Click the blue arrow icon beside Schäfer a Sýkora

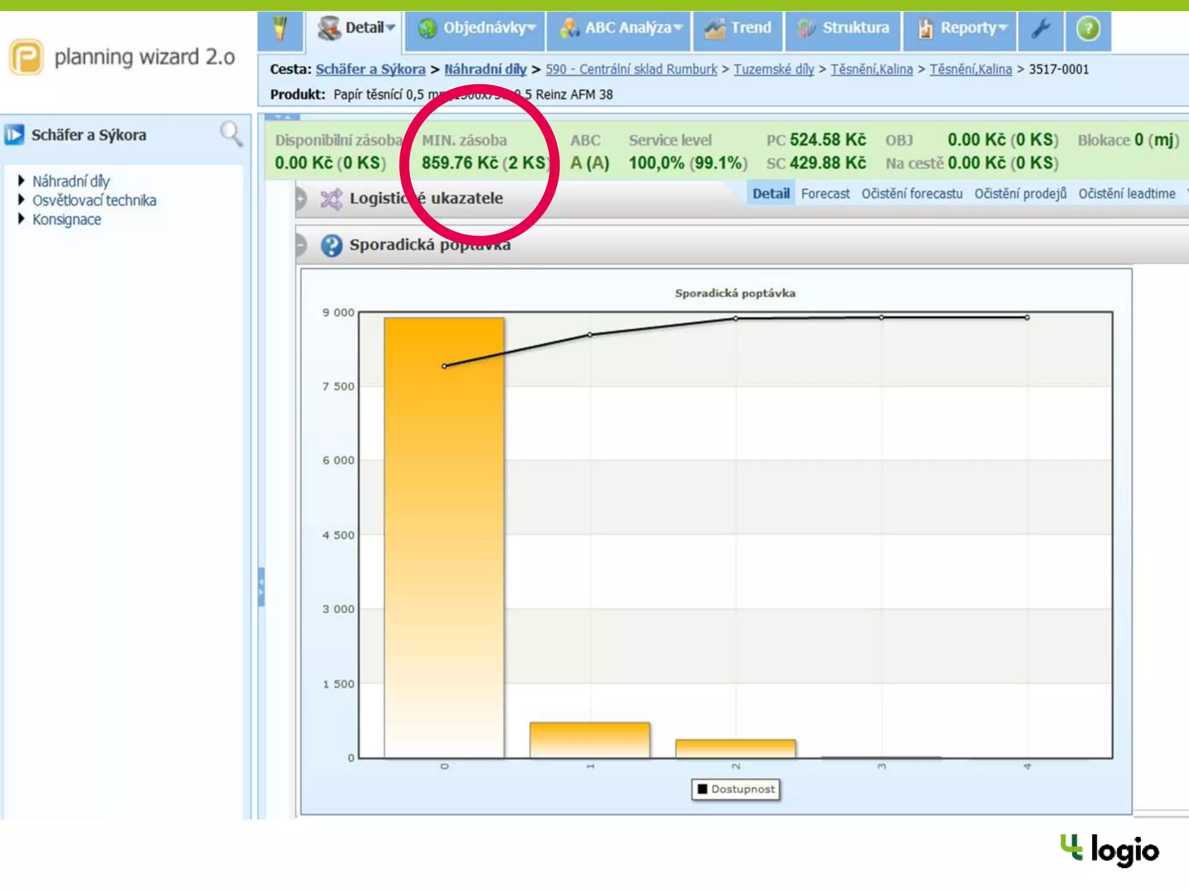click(15, 135)
